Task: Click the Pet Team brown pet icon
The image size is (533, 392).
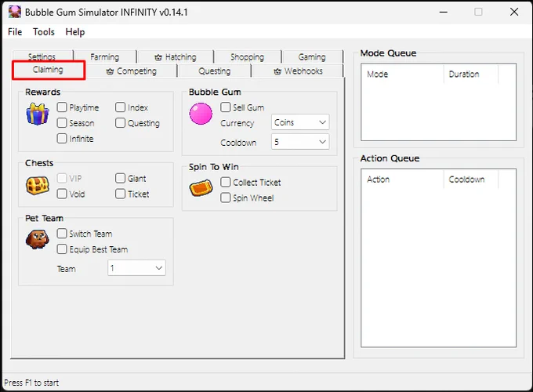Action: 38,239
